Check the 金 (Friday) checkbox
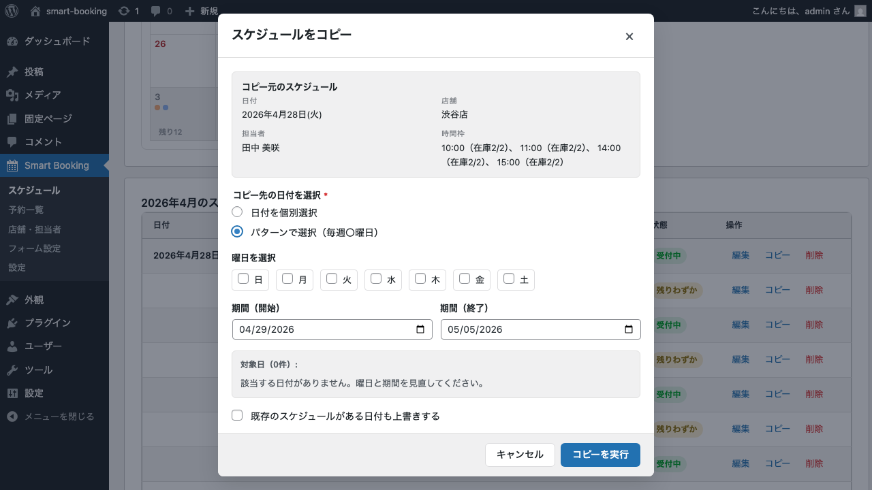Viewport: 872px width, 490px height. [x=465, y=278]
